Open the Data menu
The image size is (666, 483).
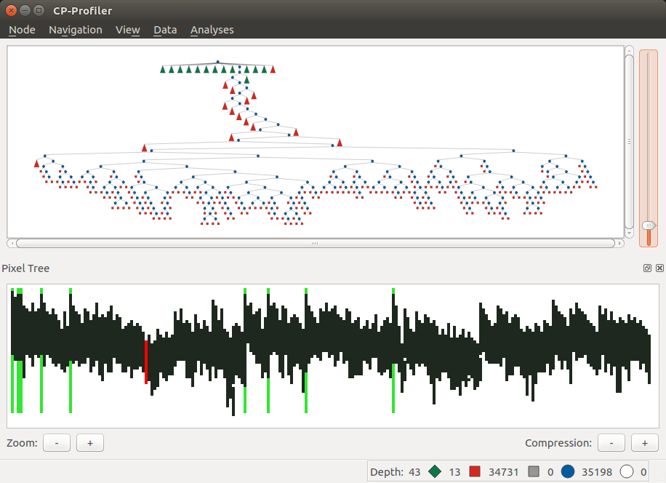click(165, 30)
